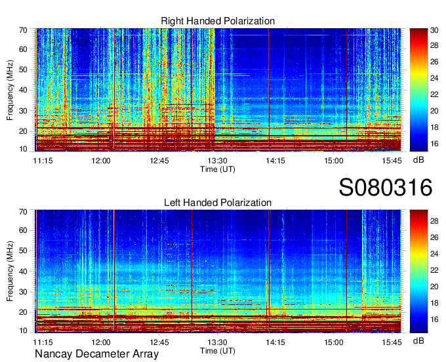
Task: Click the 13:30 tick under the Right Handed plot
Action: 217,161
